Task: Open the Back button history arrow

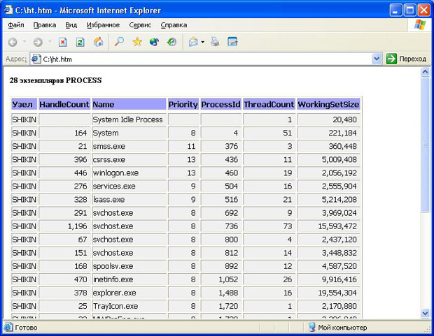Action: click(24, 42)
